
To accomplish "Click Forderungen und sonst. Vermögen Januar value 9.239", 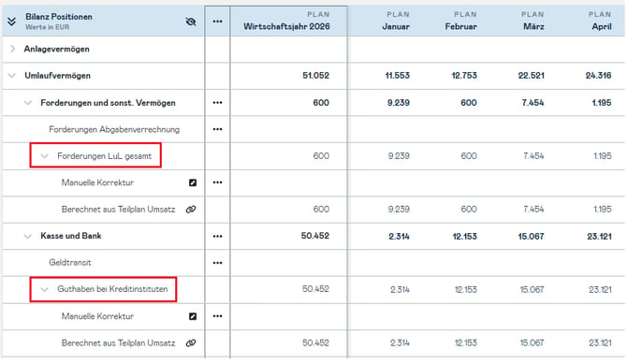I will (399, 103).
